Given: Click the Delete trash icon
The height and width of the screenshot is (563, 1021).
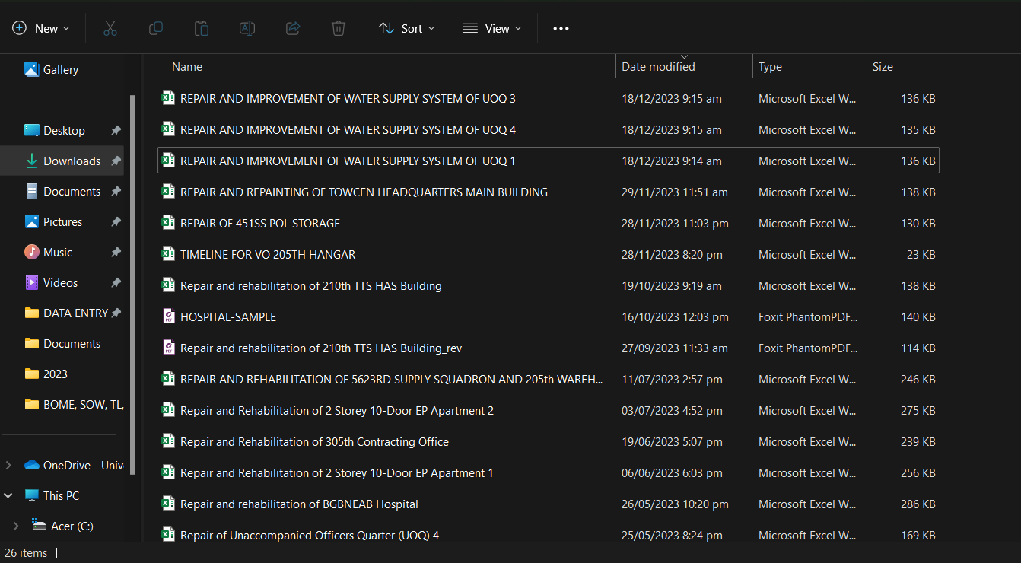Looking at the screenshot, I should pyautogui.click(x=339, y=28).
